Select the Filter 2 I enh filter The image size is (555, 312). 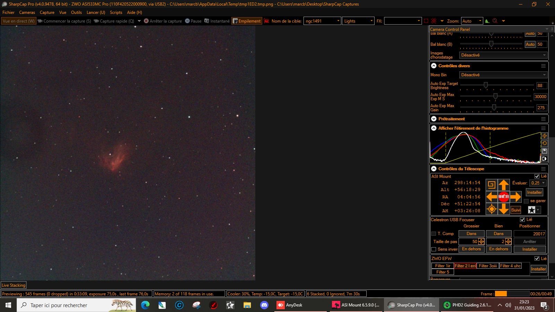click(x=465, y=266)
